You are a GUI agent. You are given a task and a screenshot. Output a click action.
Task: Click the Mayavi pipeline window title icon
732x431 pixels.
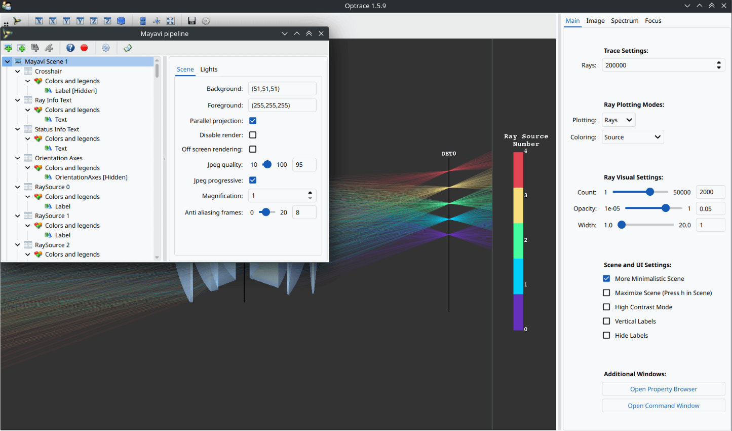pyautogui.click(x=8, y=33)
